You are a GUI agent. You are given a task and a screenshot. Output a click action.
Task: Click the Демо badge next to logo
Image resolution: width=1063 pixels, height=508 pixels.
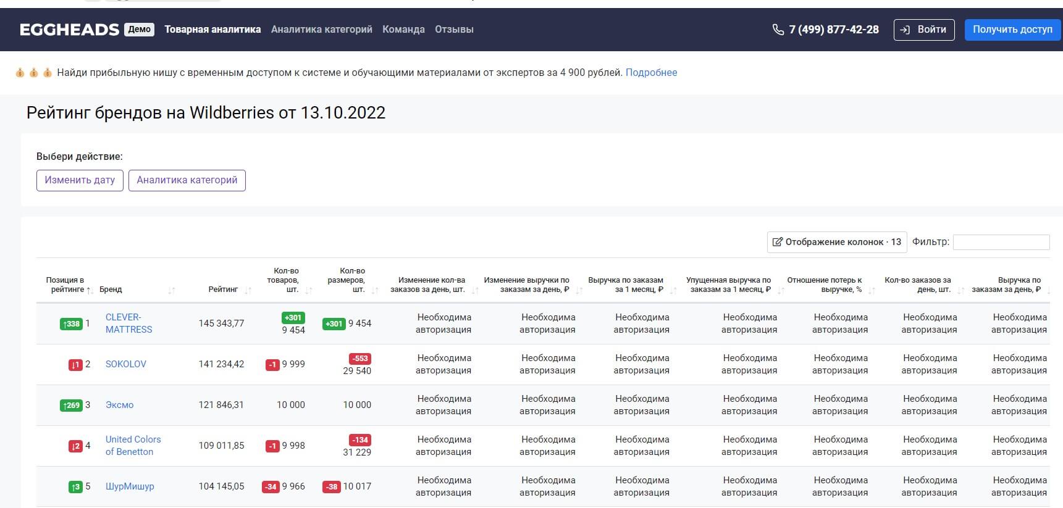point(140,29)
